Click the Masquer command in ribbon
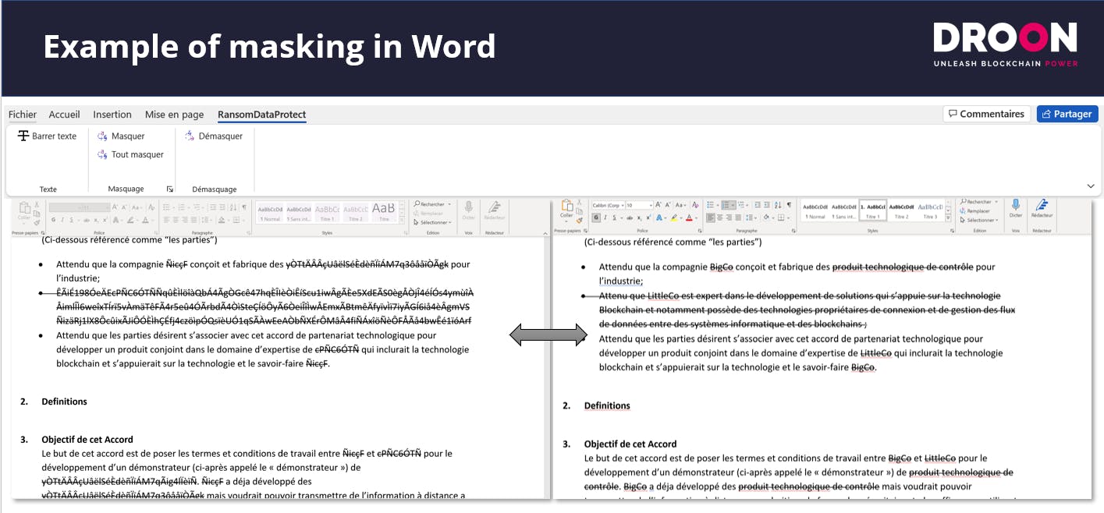Viewport: 1104px width, 513px height. (102, 136)
